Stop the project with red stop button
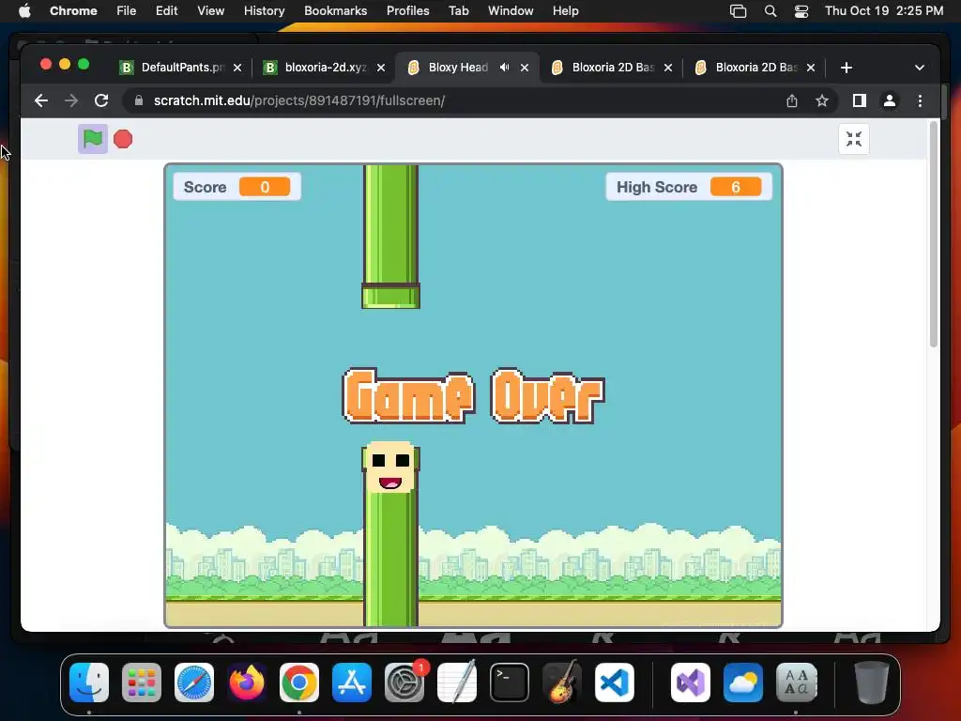The image size is (961, 721). (x=123, y=139)
